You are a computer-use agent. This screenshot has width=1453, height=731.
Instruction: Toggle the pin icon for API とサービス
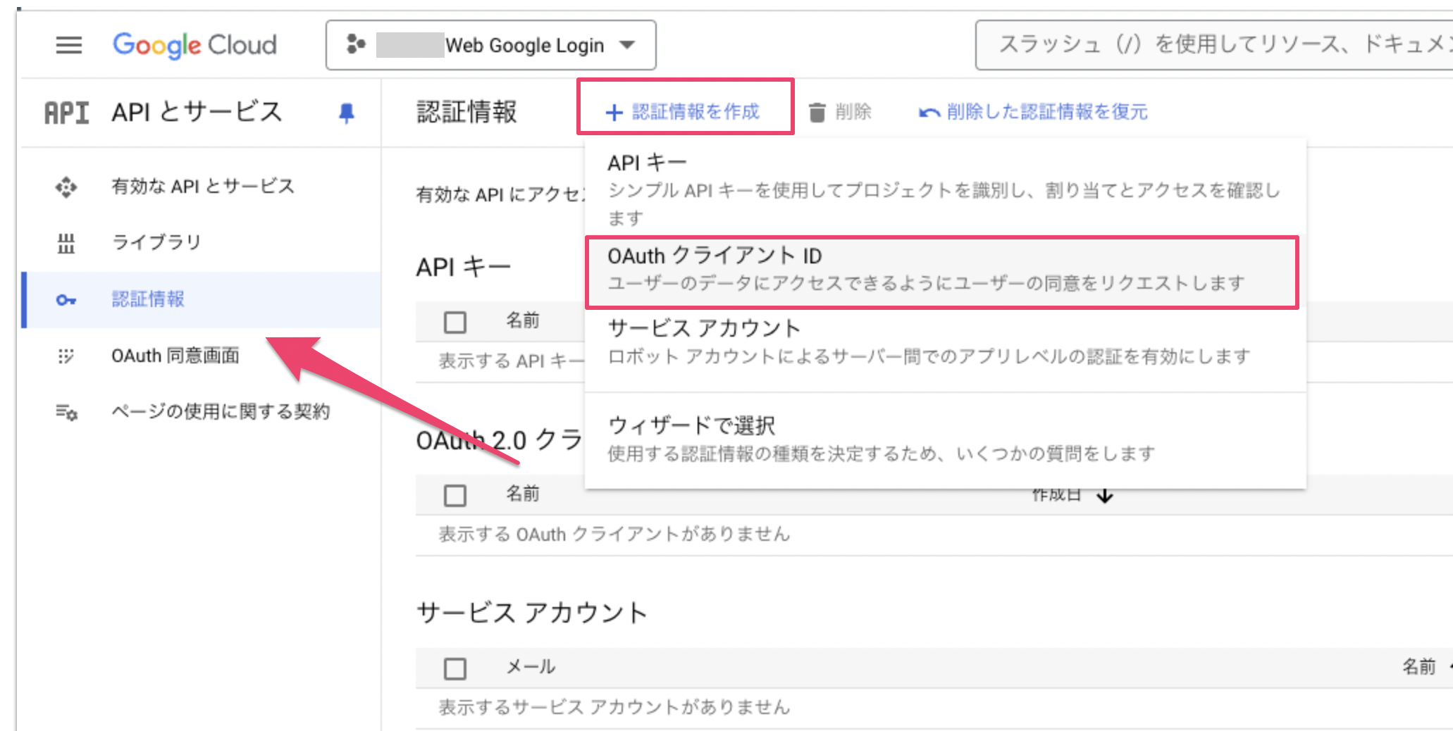point(346,113)
